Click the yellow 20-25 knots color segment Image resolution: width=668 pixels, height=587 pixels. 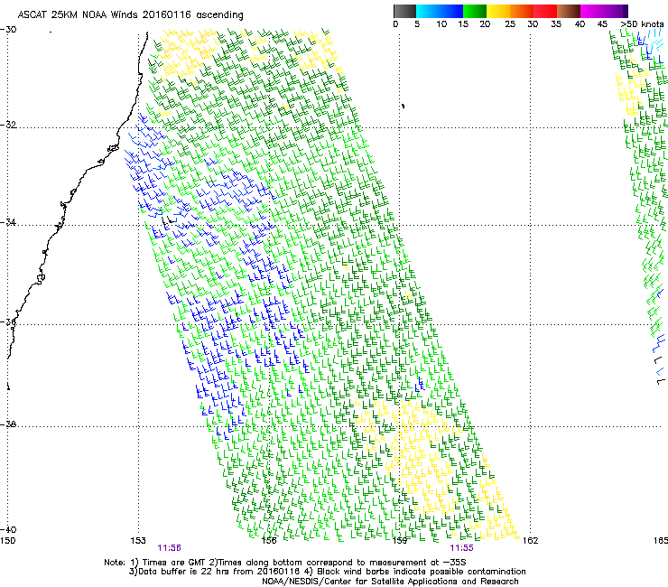point(498,11)
